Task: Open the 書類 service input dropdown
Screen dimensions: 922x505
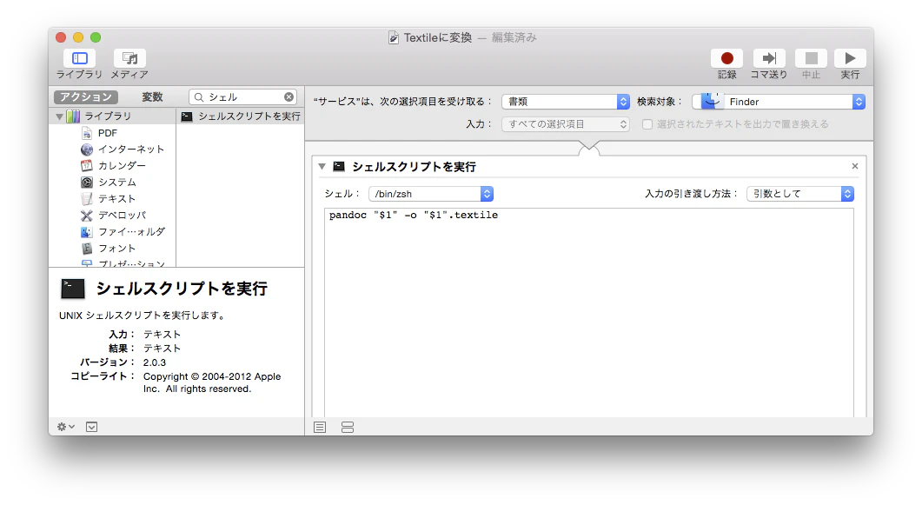Action: click(566, 102)
